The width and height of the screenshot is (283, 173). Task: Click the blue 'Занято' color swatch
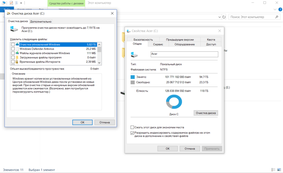[x=133, y=77]
